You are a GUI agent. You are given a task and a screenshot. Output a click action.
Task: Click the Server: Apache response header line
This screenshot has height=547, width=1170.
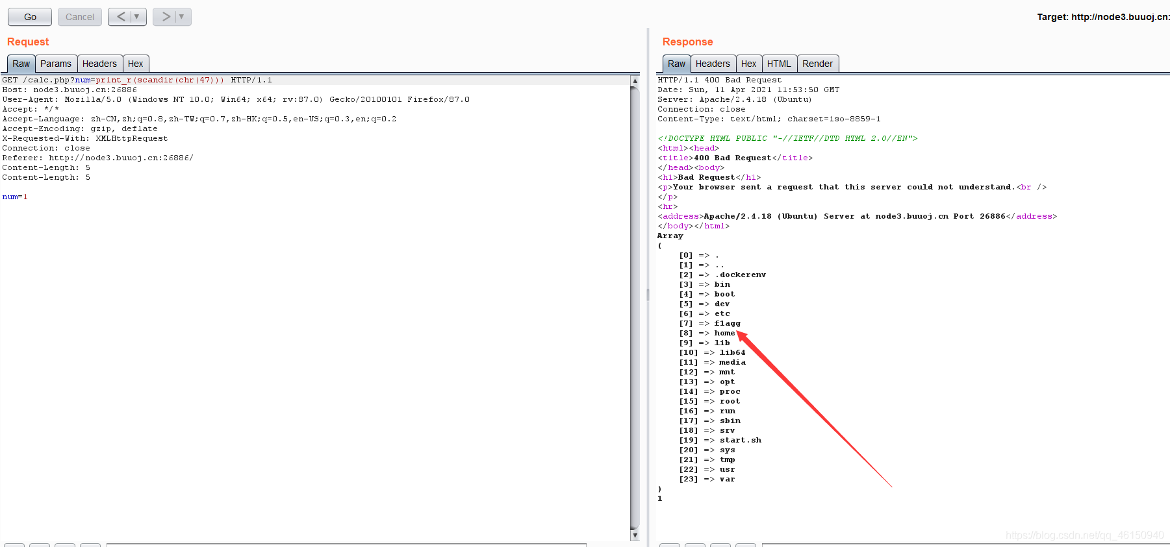tap(735, 100)
